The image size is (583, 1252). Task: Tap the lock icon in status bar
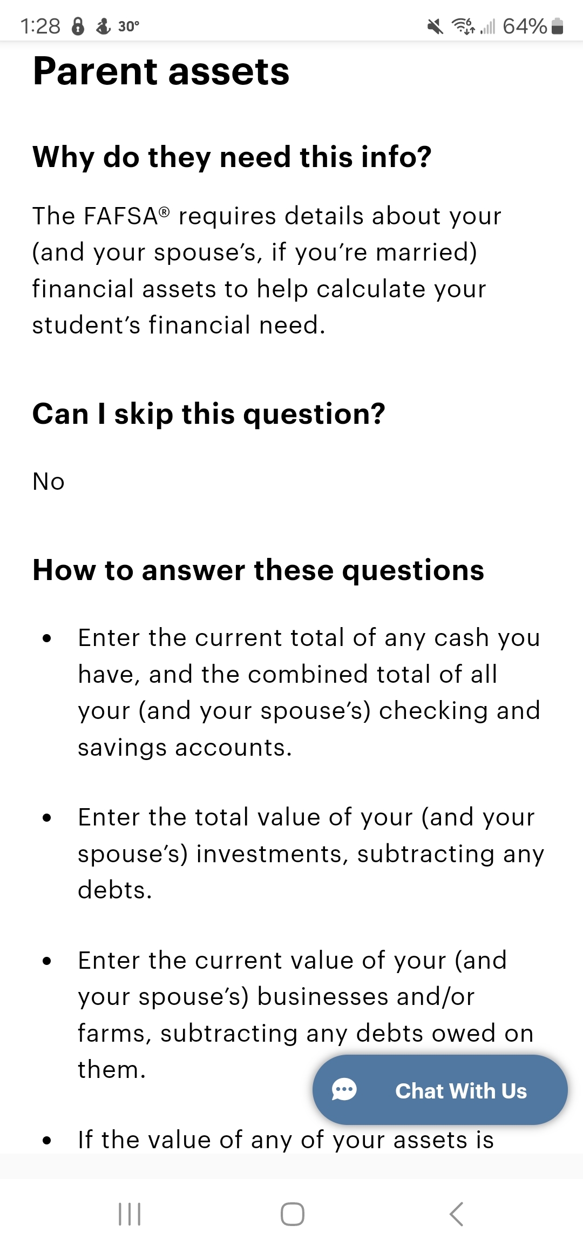pos(78,26)
